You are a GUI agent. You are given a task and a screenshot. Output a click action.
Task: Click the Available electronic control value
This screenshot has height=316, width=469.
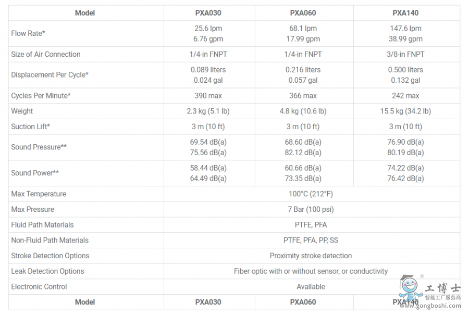(x=311, y=286)
